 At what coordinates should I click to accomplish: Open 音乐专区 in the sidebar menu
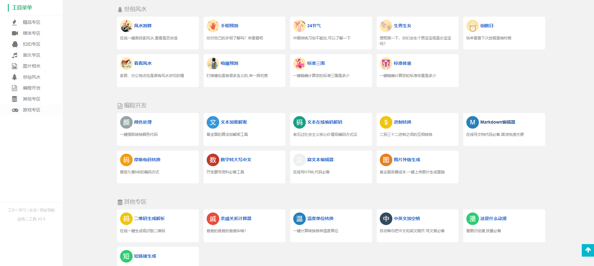(x=31, y=55)
